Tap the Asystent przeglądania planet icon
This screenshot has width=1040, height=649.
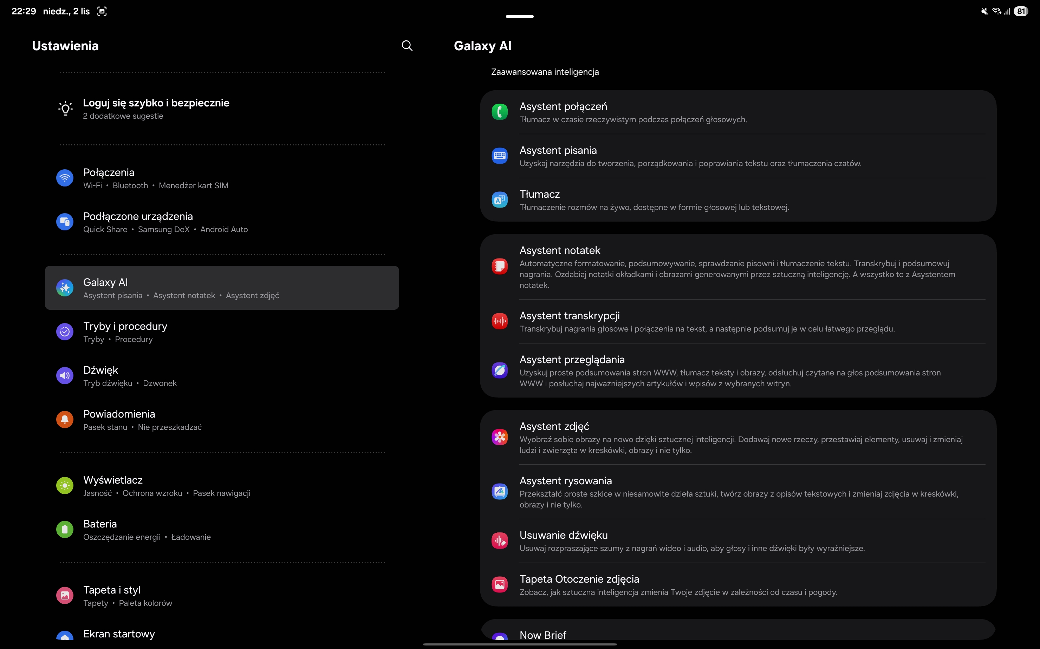(x=499, y=371)
